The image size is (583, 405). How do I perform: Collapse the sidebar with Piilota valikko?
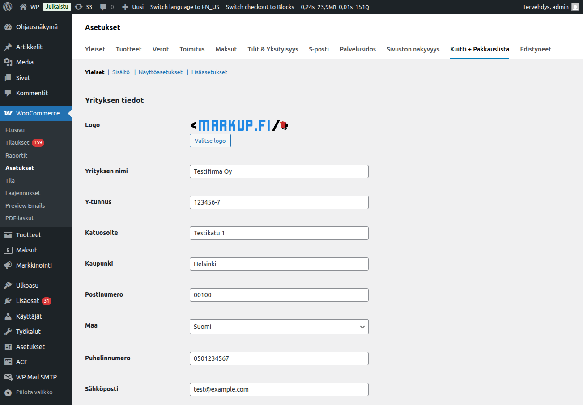[x=34, y=392]
